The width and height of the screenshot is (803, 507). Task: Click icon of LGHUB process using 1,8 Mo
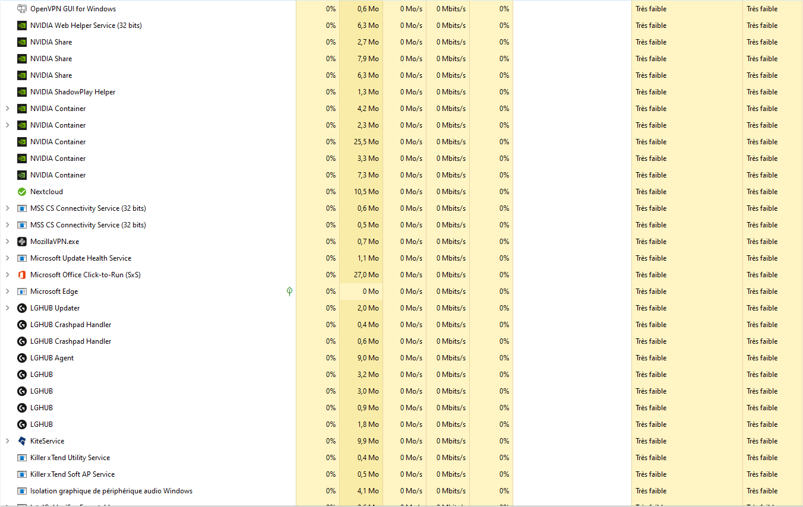tap(22, 424)
